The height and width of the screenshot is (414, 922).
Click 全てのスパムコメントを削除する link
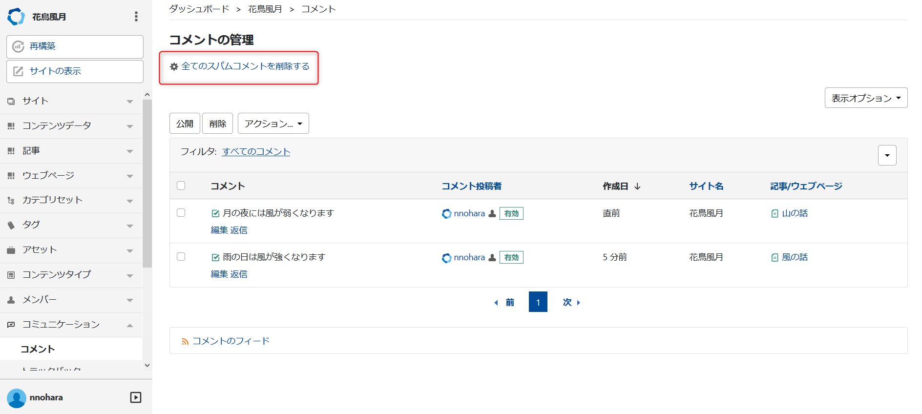tap(245, 66)
